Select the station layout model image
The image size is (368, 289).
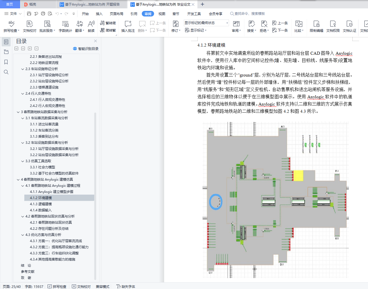[276, 200]
